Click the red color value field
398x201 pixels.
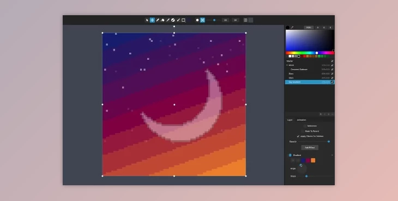[318, 27]
